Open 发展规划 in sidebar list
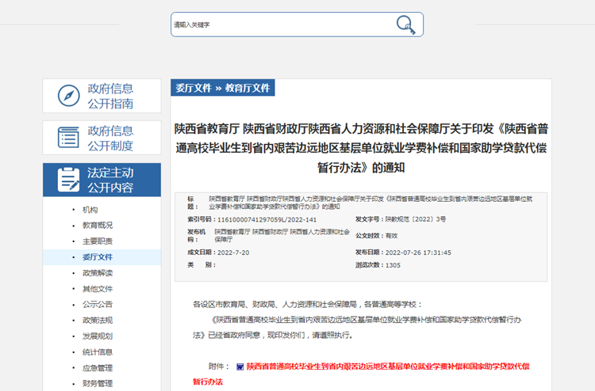This screenshot has width=595, height=391. [x=98, y=336]
